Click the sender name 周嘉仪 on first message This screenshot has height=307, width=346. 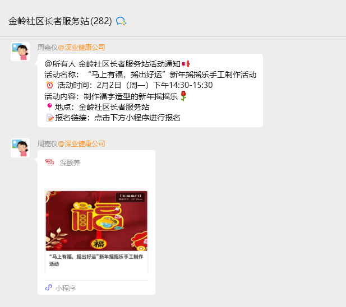[x=48, y=48]
